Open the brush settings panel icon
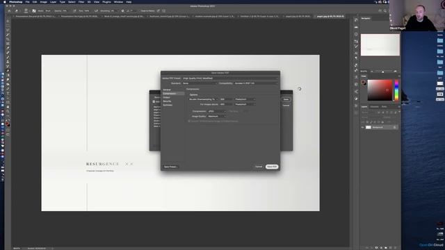 [34, 11]
